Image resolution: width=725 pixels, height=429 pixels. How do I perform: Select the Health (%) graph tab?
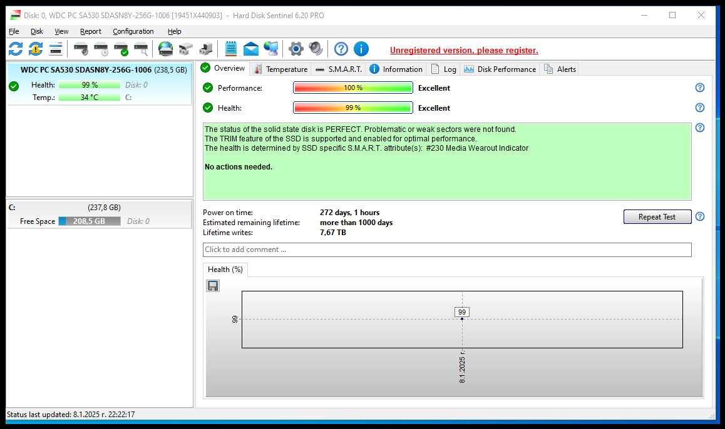pos(225,270)
